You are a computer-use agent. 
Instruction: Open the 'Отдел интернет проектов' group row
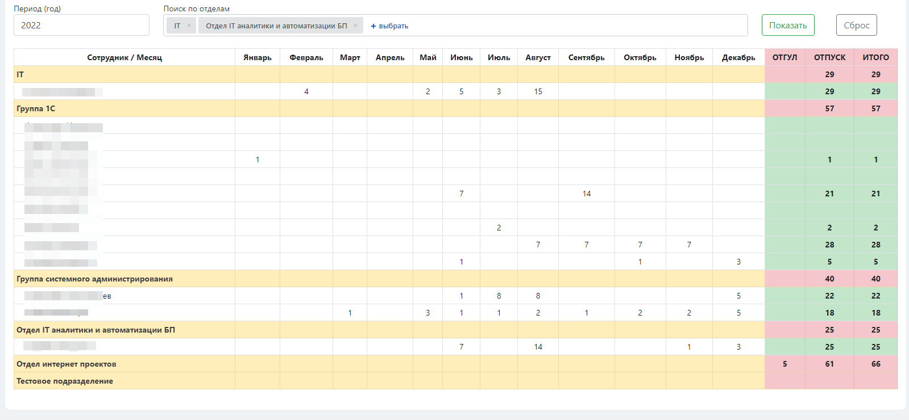tap(66, 364)
